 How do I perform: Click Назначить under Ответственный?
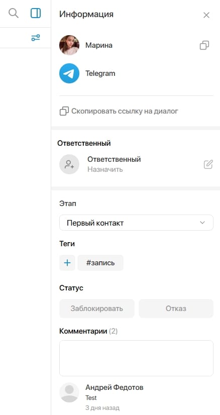(x=105, y=169)
